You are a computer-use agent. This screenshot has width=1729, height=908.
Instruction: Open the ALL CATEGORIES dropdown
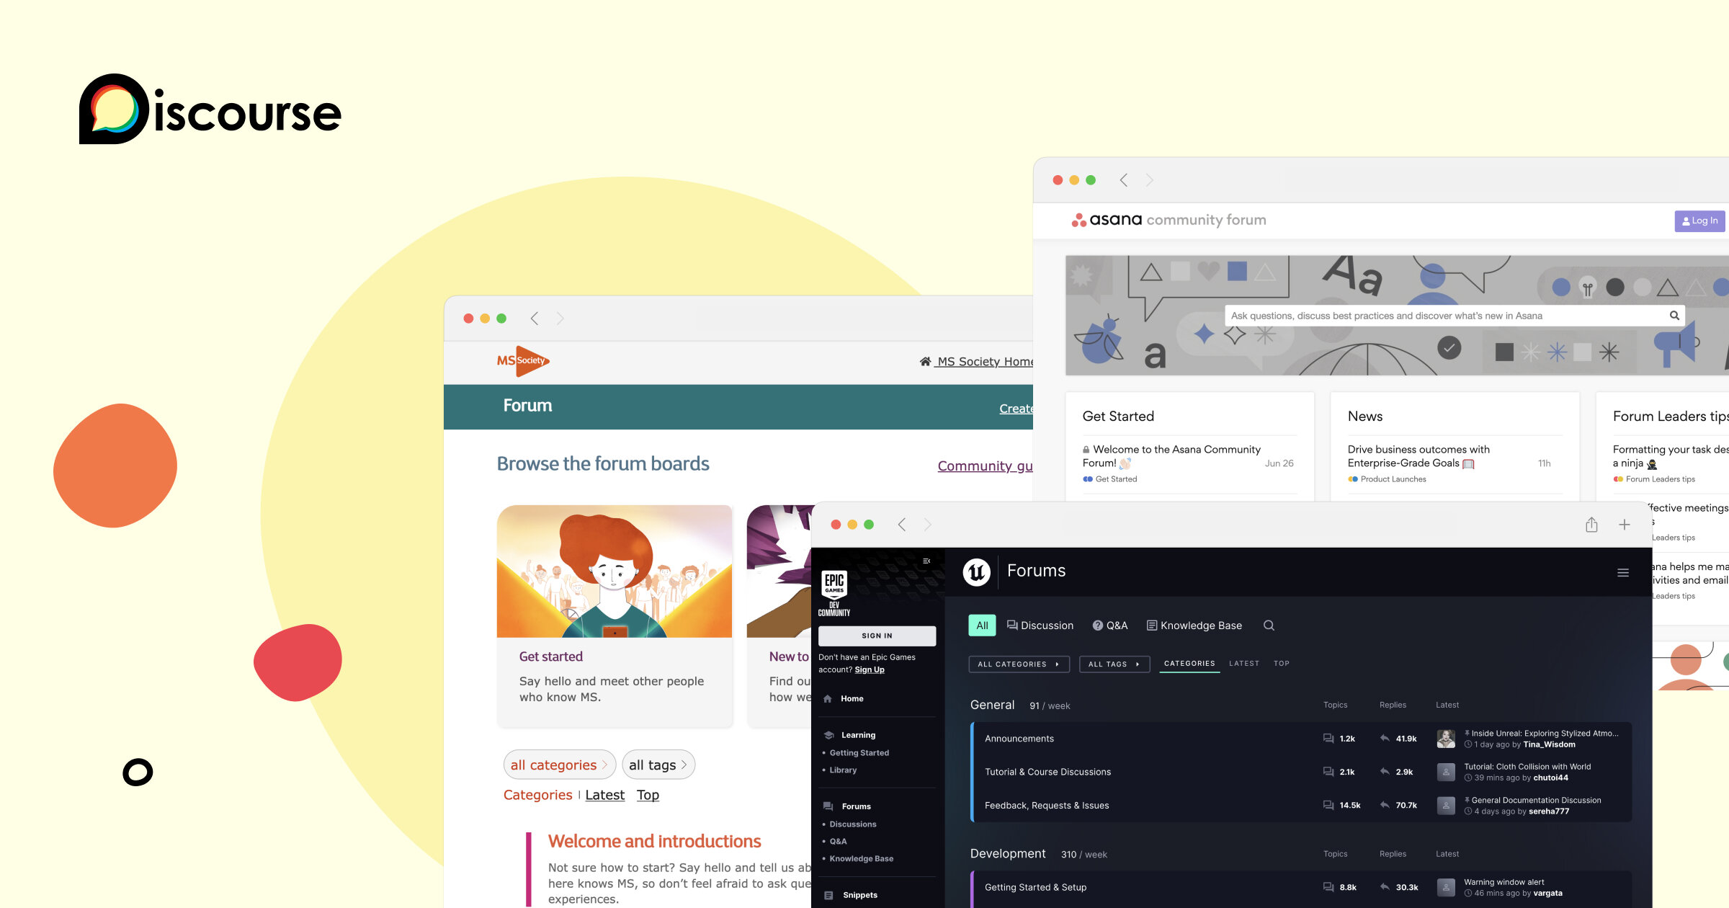point(1018,664)
